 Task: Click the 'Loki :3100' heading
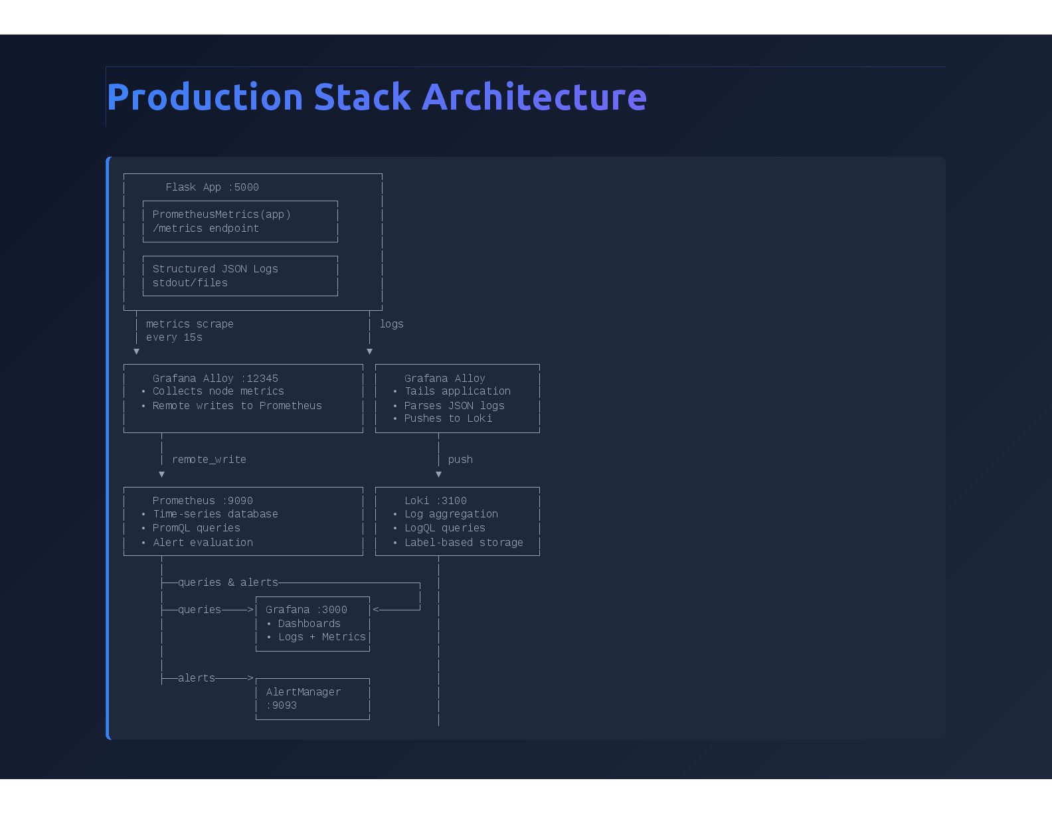point(435,501)
